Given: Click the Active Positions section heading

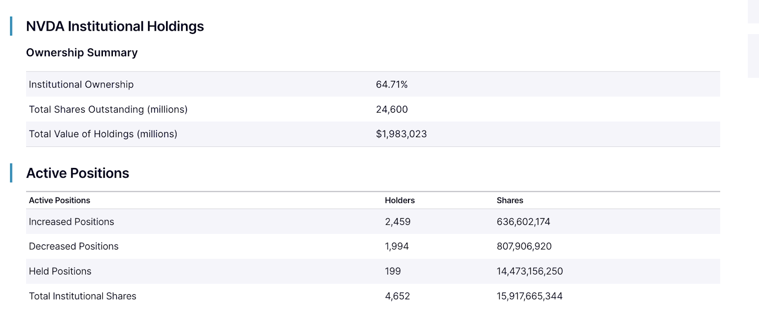Looking at the screenshot, I should click(77, 173).
